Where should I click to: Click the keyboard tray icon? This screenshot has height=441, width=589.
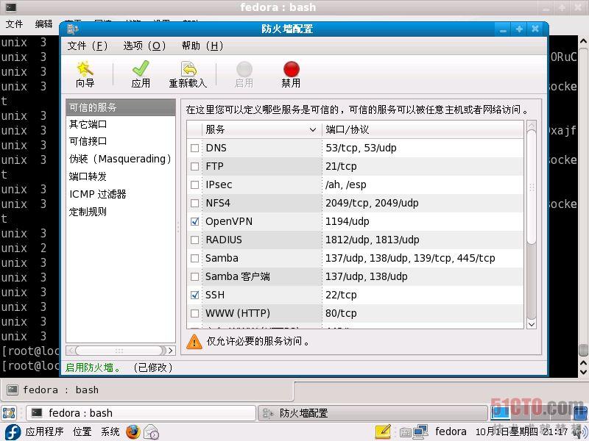pyautogui.click(x=405, y=433)
